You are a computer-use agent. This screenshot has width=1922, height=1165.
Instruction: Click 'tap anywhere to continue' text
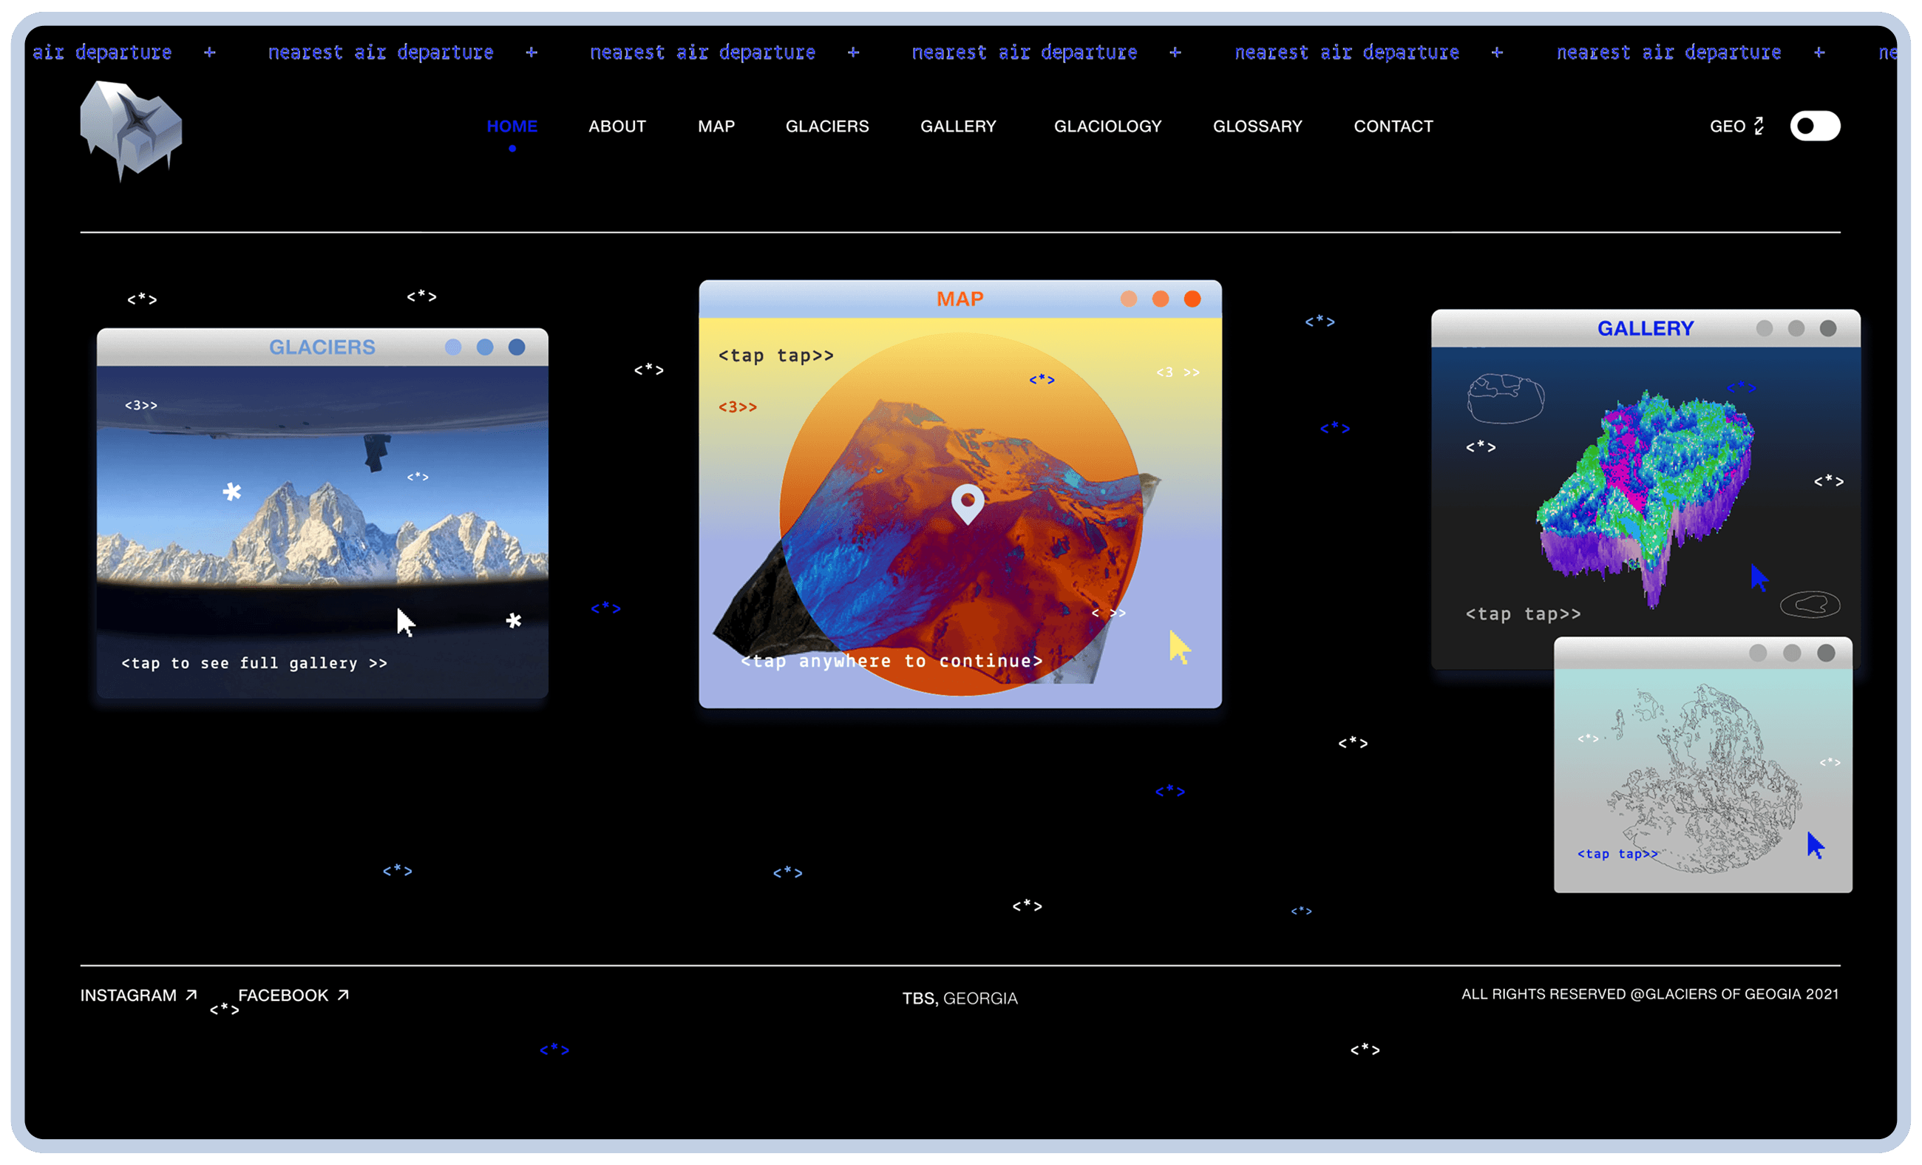click(x=891, y=662)
